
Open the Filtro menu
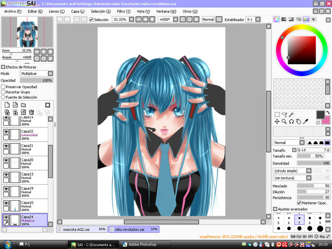124,11
